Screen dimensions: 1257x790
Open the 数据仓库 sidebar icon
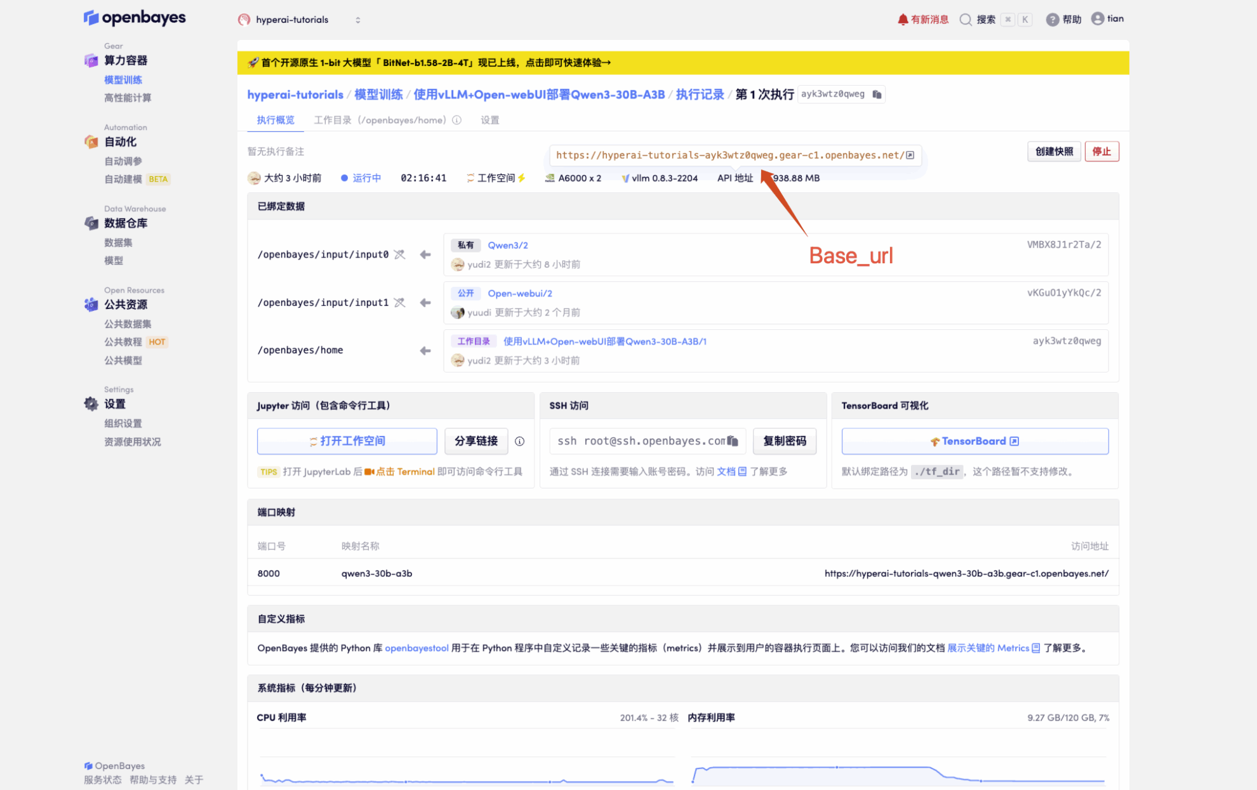91,223
